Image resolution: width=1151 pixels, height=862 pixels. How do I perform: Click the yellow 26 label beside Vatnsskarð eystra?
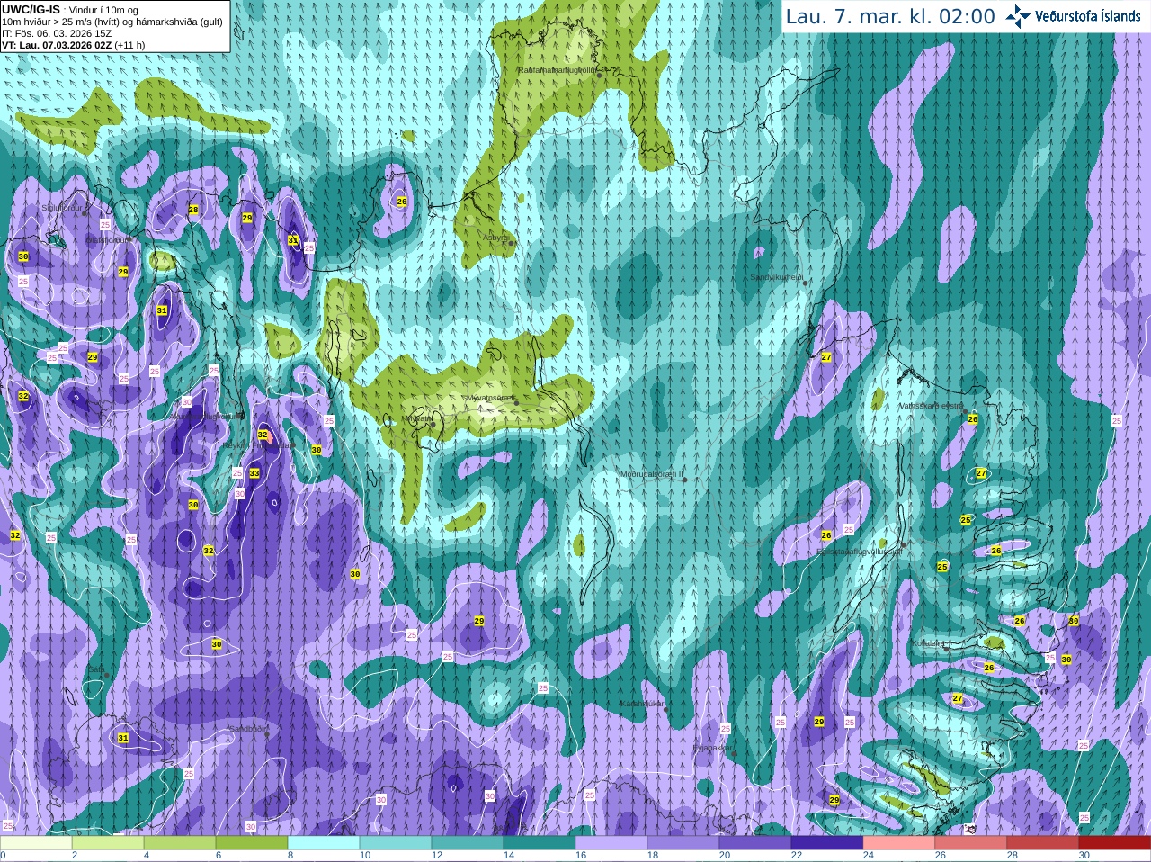[973, 419]
